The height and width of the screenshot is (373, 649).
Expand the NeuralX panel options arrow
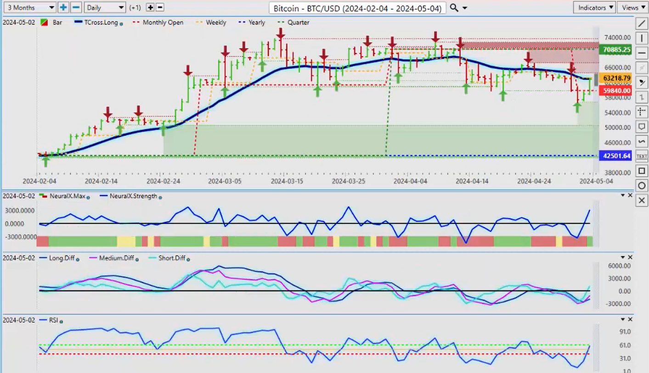[623, 195]
